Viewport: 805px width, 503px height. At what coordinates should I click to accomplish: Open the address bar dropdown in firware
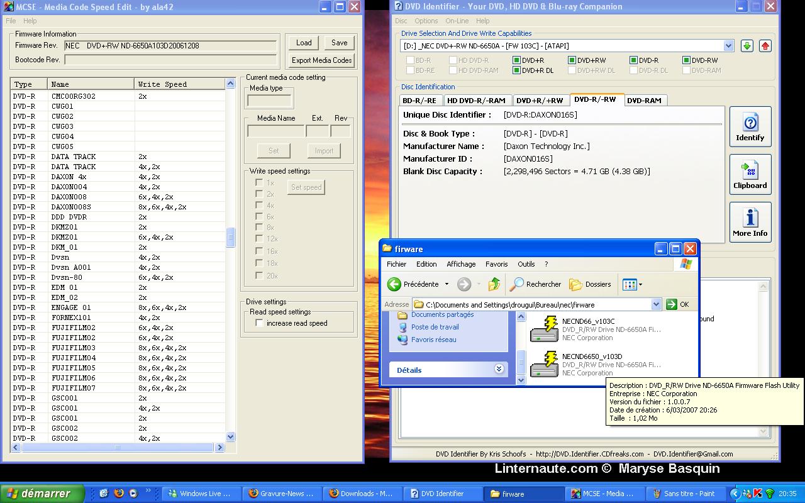(x=656, y=304)
